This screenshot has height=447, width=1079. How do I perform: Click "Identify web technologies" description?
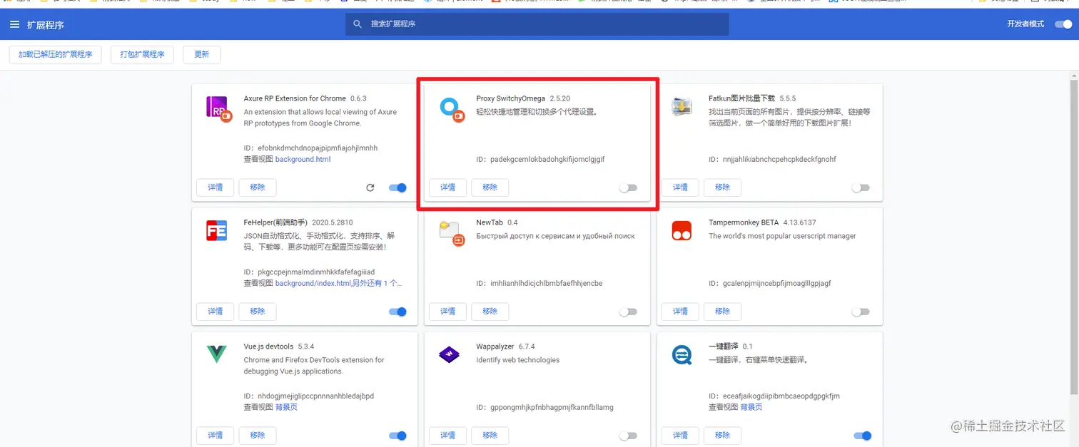point(518,360)
